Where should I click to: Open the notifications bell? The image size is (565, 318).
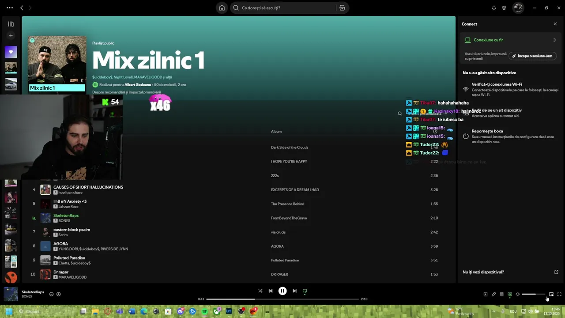click(x=494, y=8)
